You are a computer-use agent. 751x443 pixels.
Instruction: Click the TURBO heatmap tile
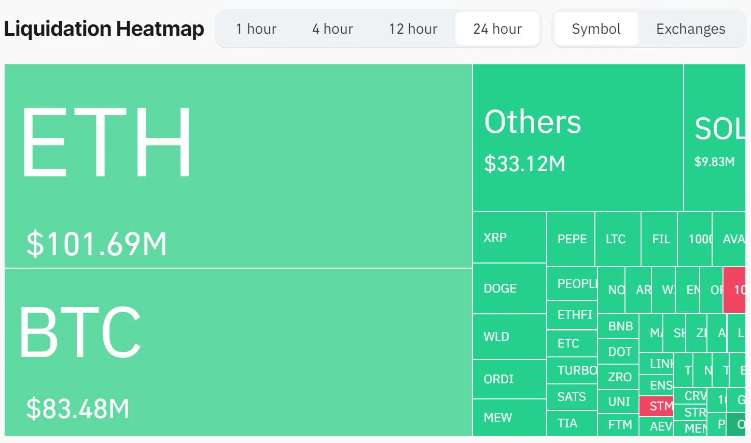click(x=572, y=370)
